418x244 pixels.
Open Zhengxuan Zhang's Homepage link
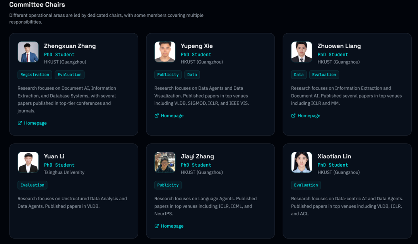[x=35, y=123]
